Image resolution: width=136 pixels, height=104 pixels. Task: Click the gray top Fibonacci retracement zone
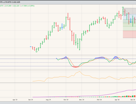(x=129, y=11)
